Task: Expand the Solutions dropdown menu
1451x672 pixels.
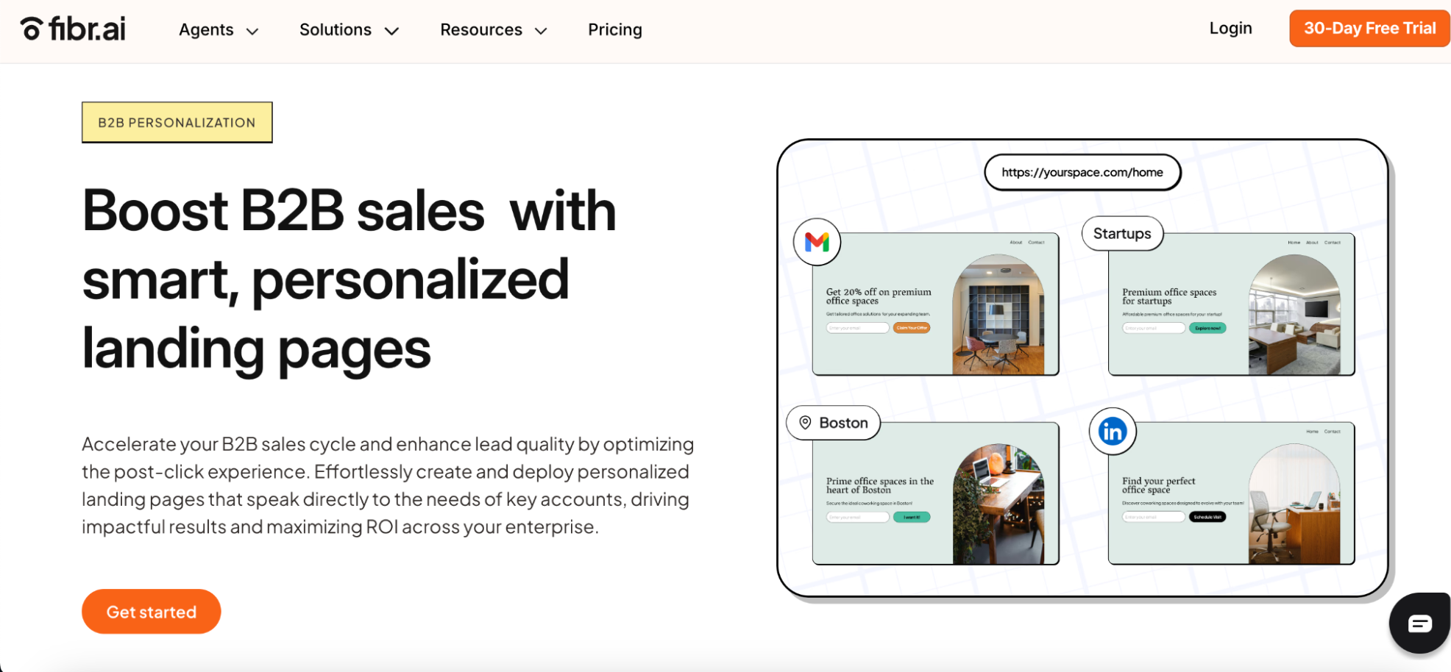Action: pyautogui.click(x=349, y=30)
